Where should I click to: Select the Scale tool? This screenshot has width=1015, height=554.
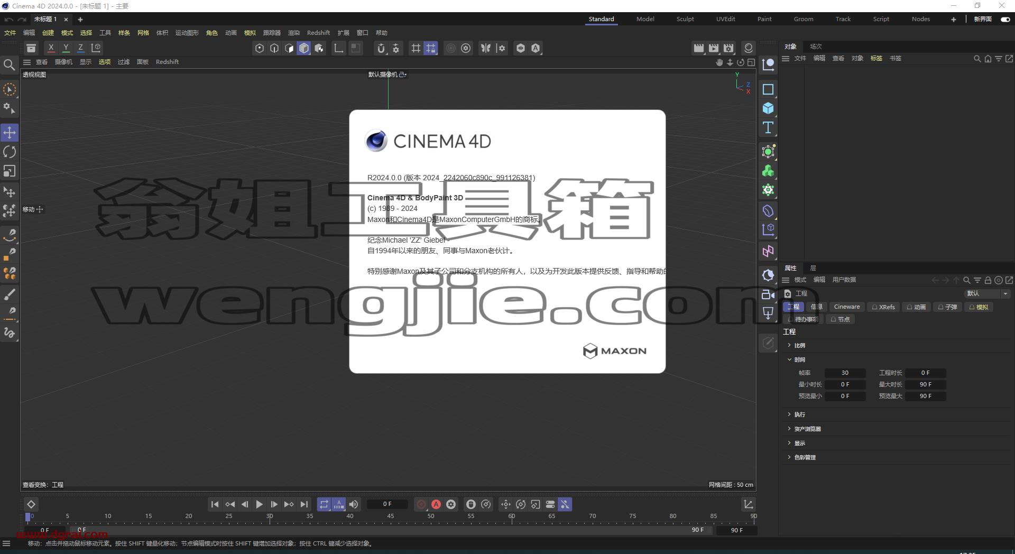click(x=10, y=171)
